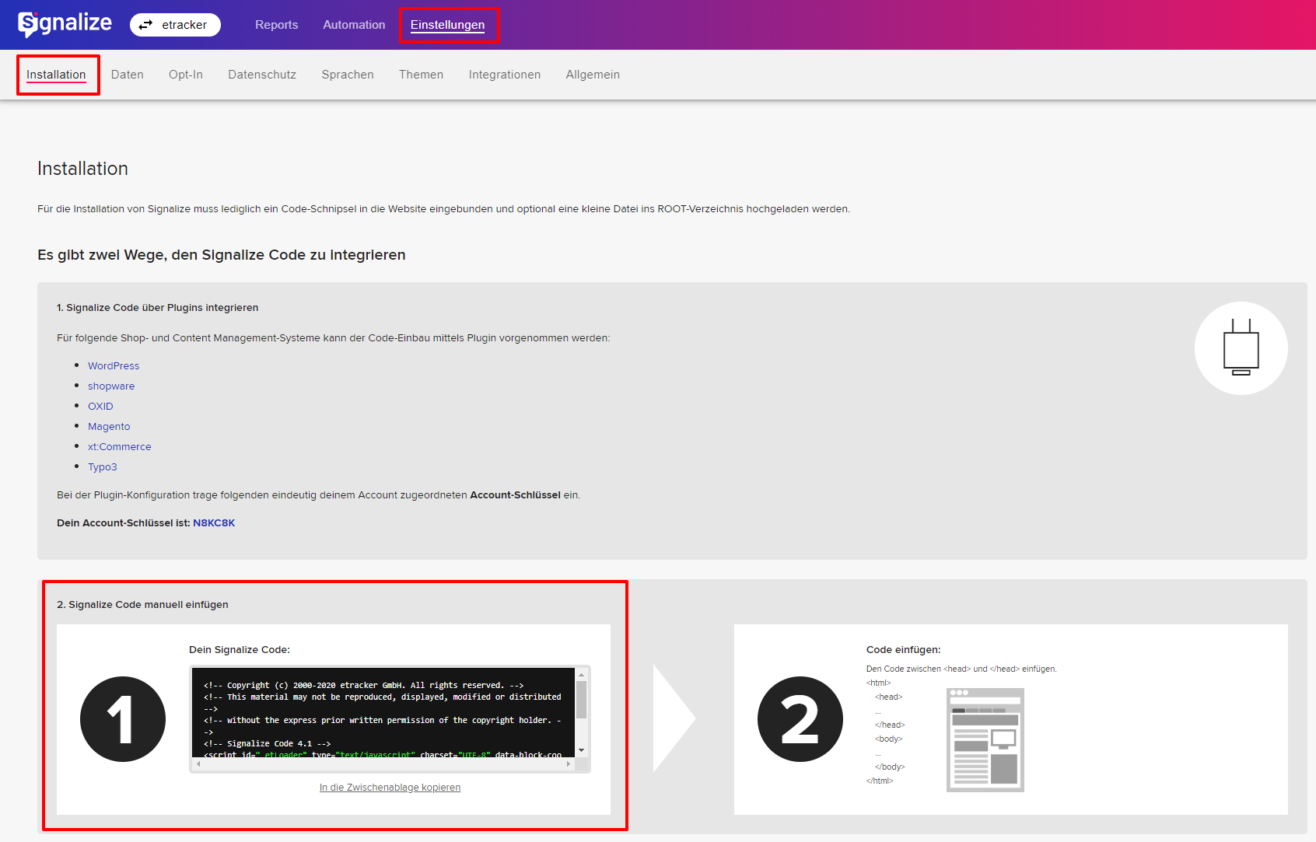Switch to the Opt-In tab
The image size is (1316, 842).
point(186,75)
